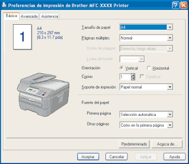Click the Brother printer illustration

43,95
